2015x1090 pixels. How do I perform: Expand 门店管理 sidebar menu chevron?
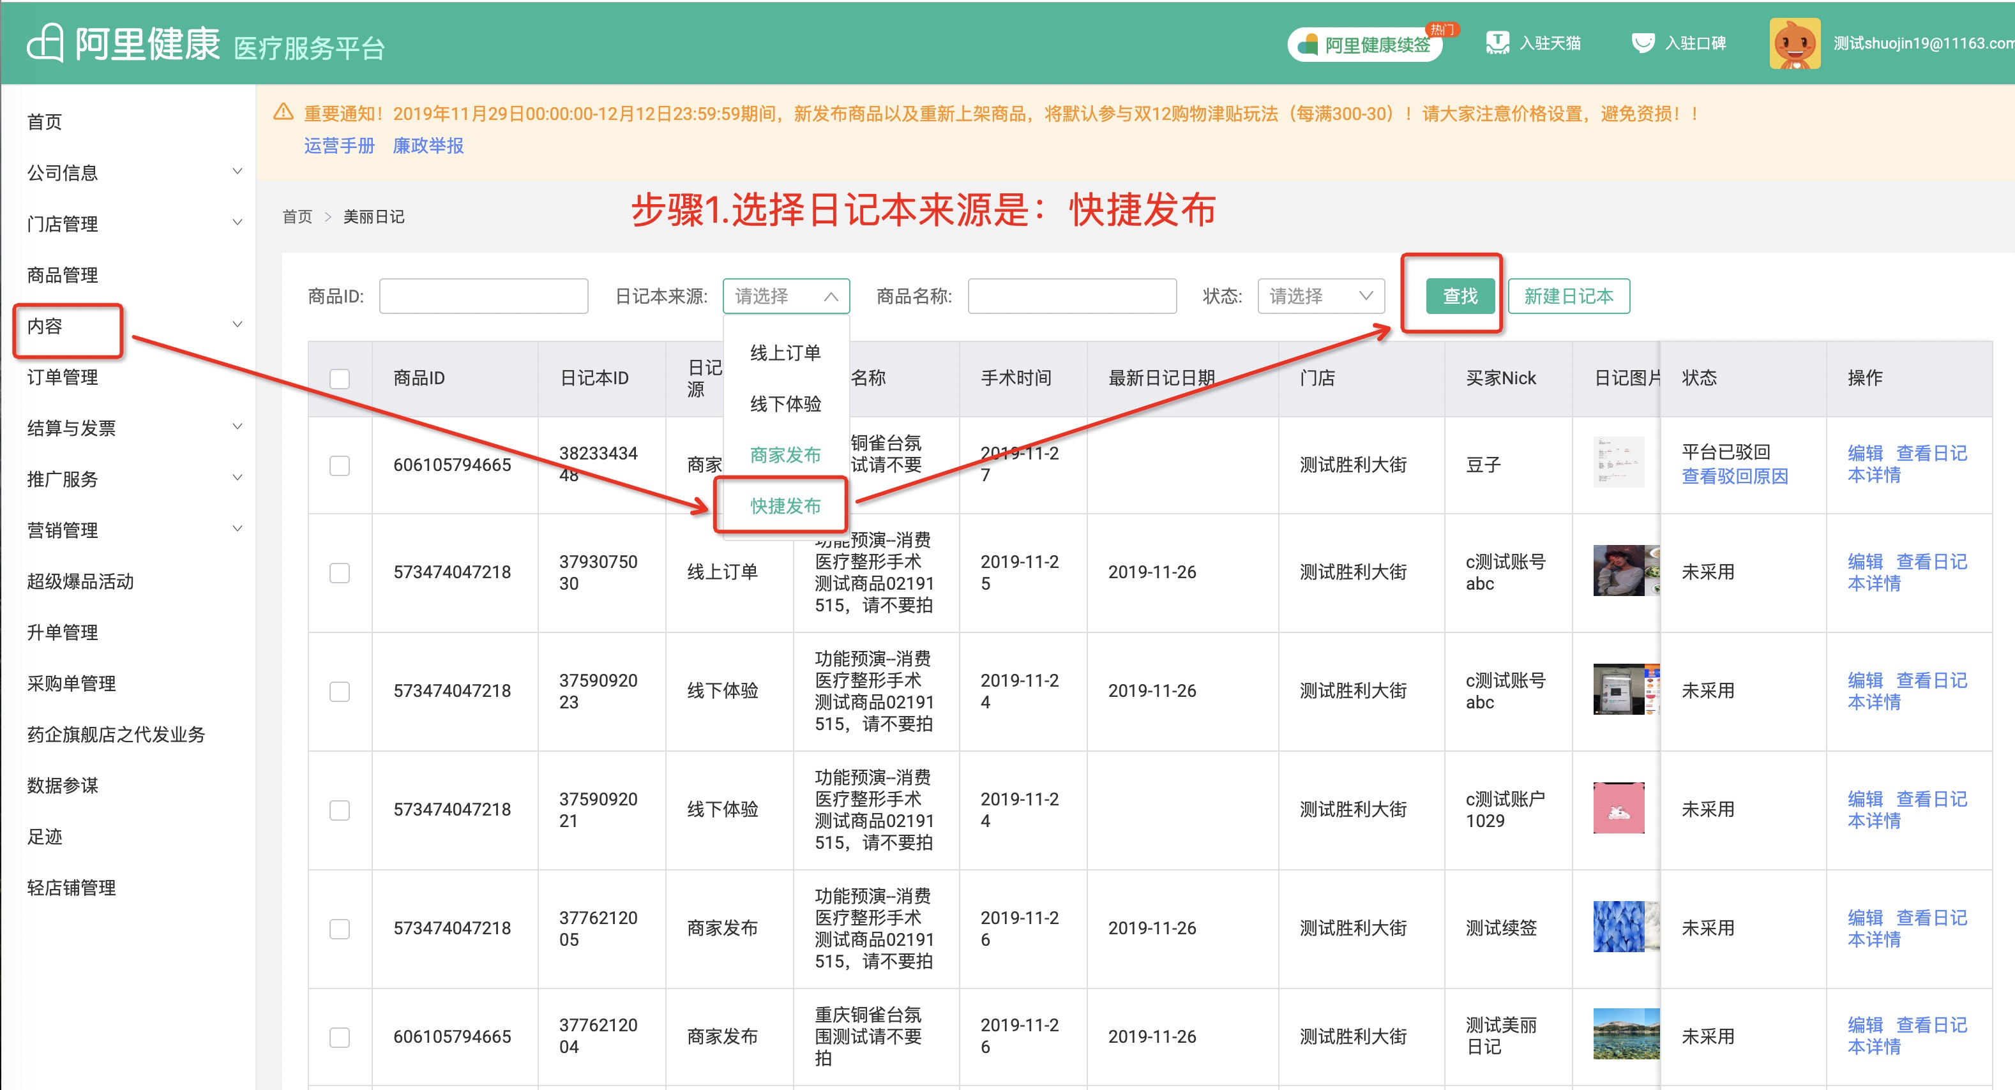(x=237, y=223)
